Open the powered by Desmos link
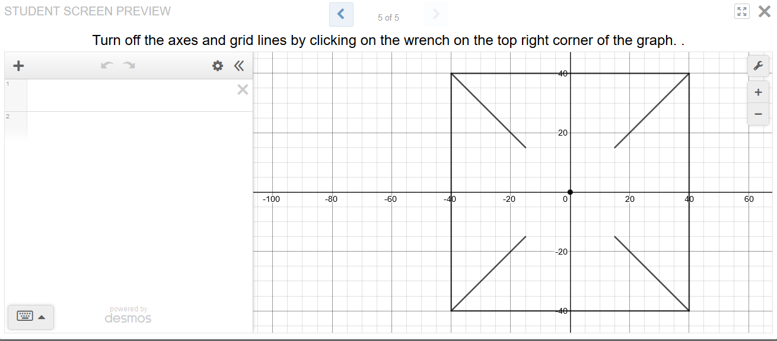 128,315
